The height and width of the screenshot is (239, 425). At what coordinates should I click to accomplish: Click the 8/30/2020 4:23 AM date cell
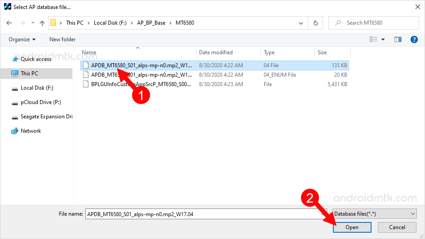[221, 84]
